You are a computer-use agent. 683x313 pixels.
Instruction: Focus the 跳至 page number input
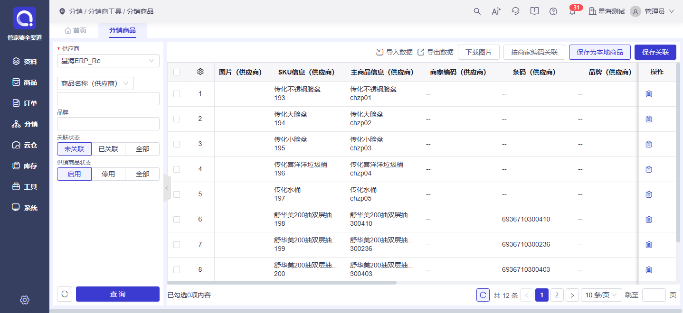(654, 295)
